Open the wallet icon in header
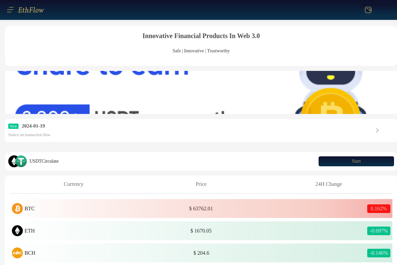 pyautogui.click(x=368, y=10)
